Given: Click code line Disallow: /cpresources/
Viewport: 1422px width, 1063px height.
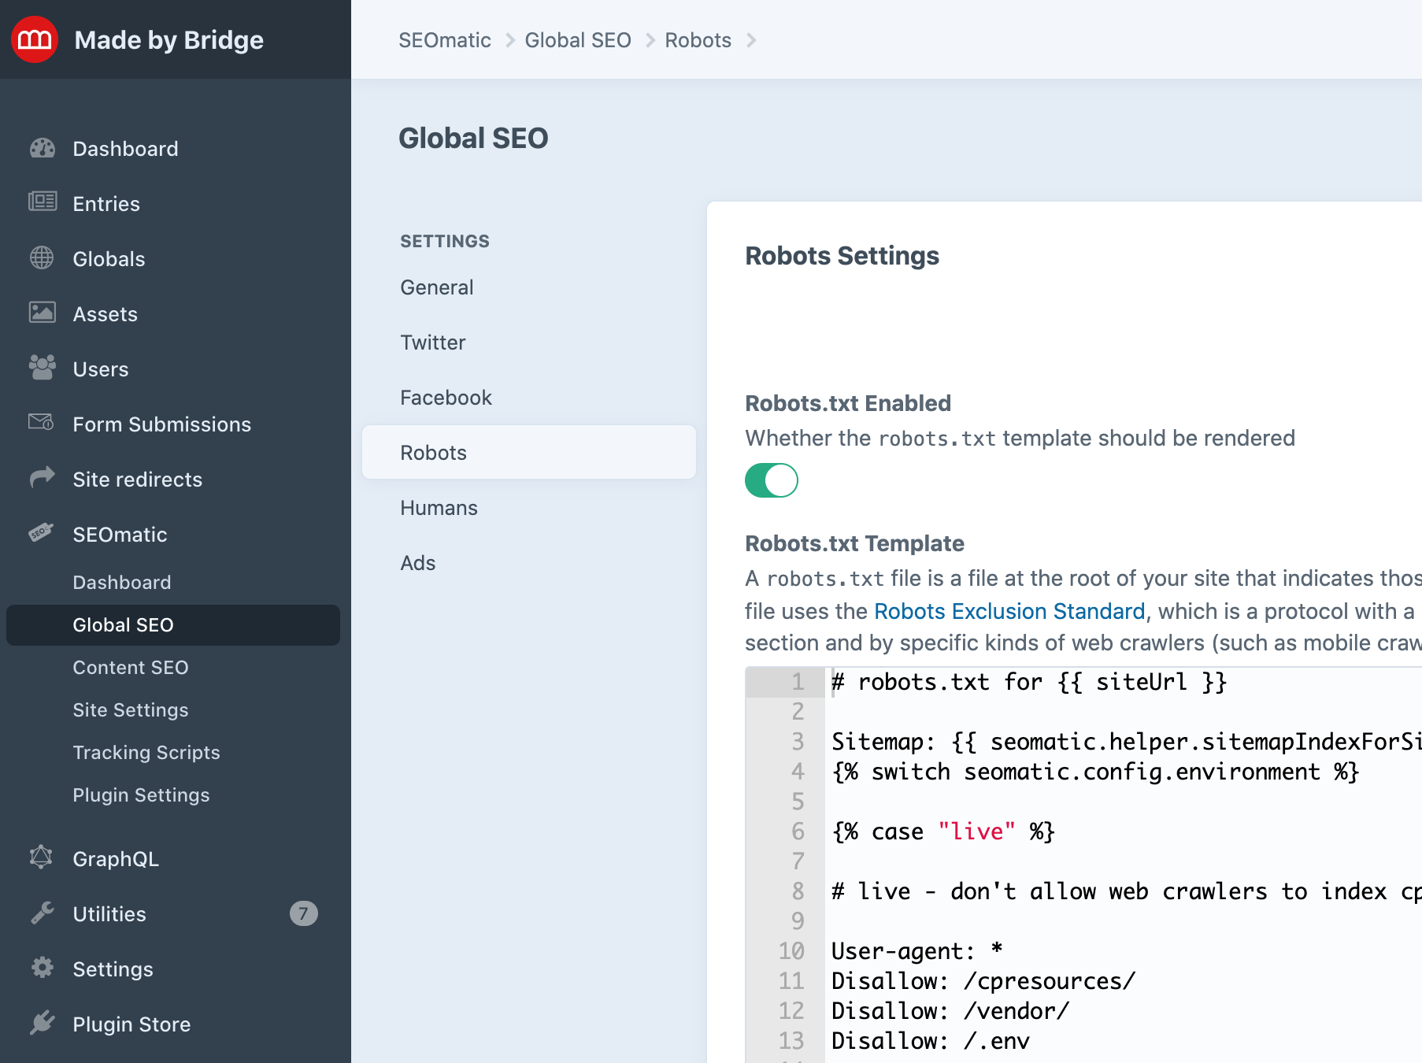Looking at the screenshot, I should point(983,981).
